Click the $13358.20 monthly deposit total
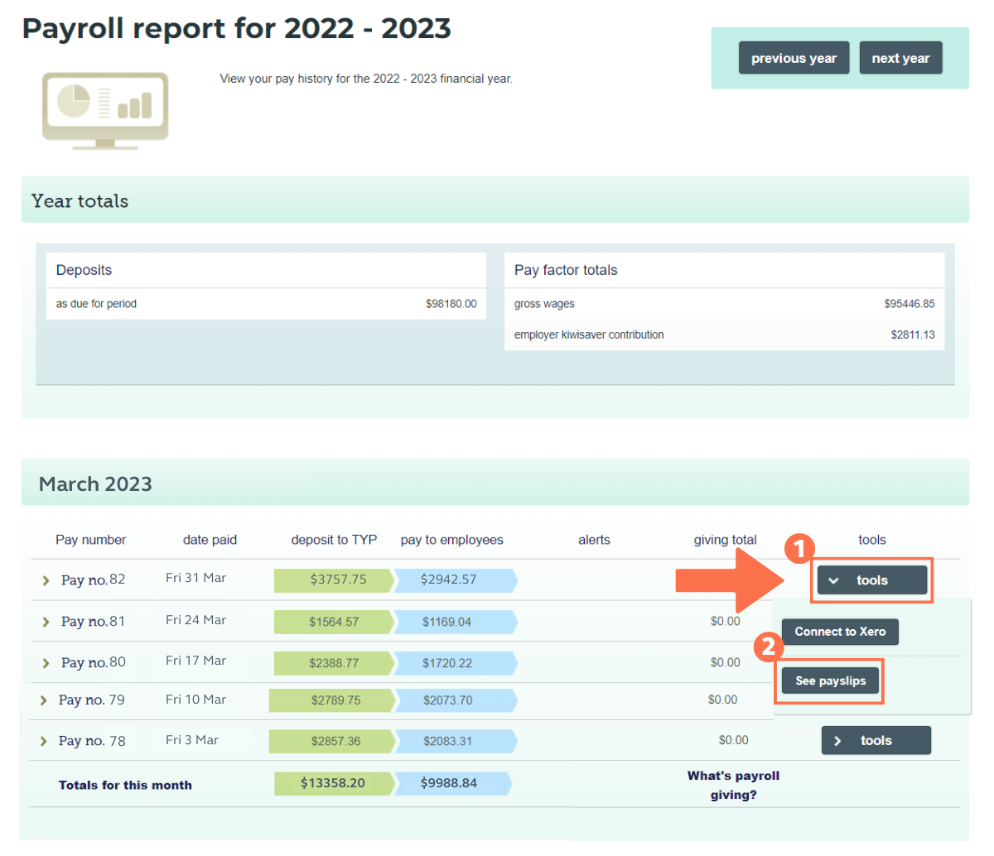Viewport: 994px width, 856px height. (332, 782)
